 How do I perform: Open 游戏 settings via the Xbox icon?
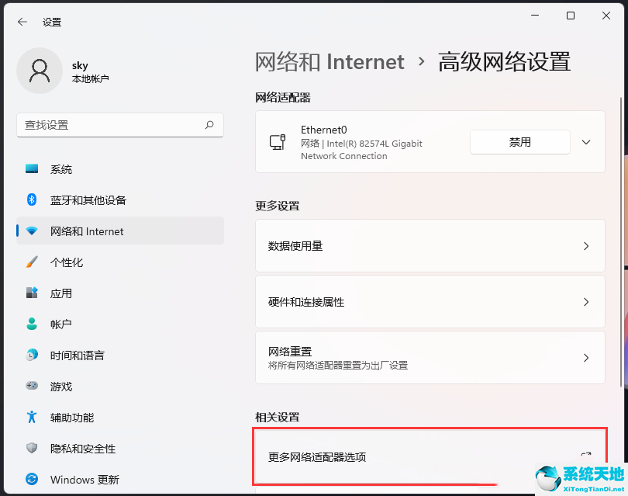pos(31,387)
